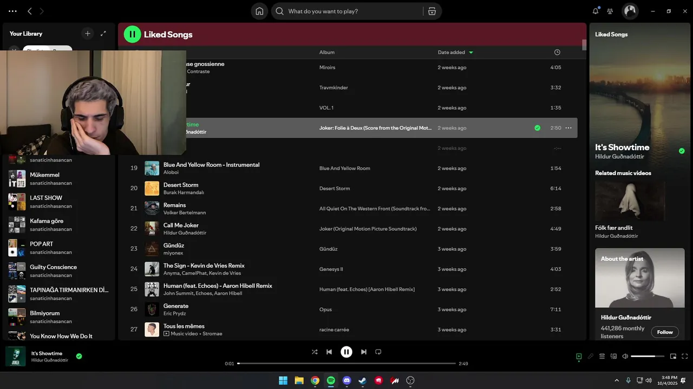Click now-playing Joker cover in bottom bar

(x=15, y=357)
